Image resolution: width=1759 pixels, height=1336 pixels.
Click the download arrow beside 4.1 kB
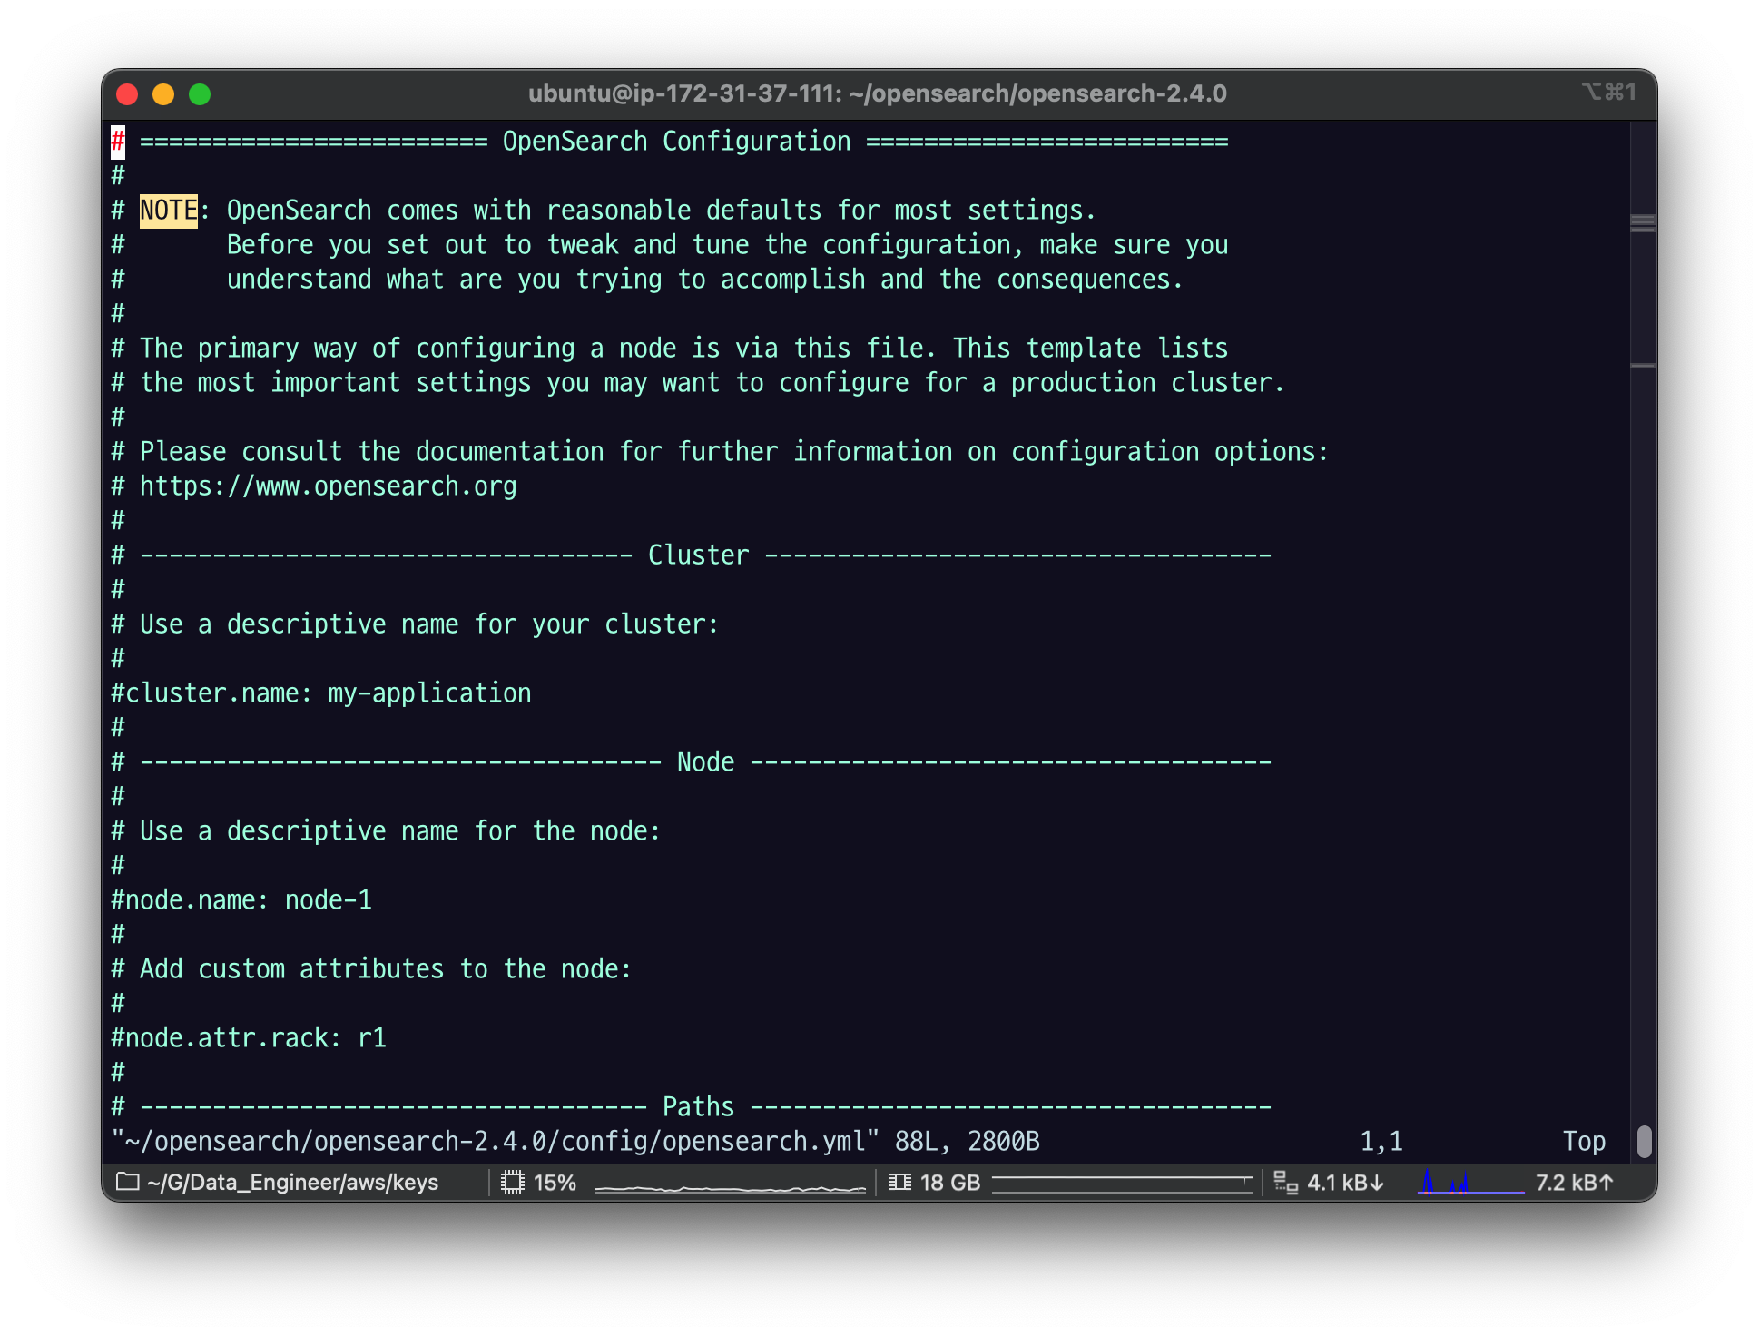(x=1377, y=1182)
